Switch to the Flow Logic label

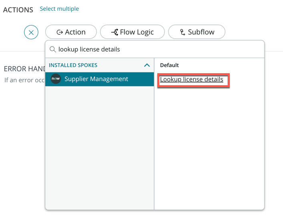tap(137, 32)
